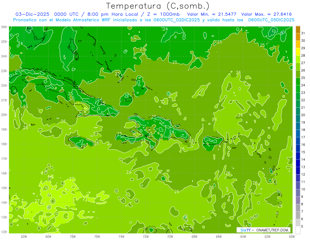Click the "62W" longitude axis label
Image resolution: width=310 pixels, height=240 pixels.
[267, 236]
